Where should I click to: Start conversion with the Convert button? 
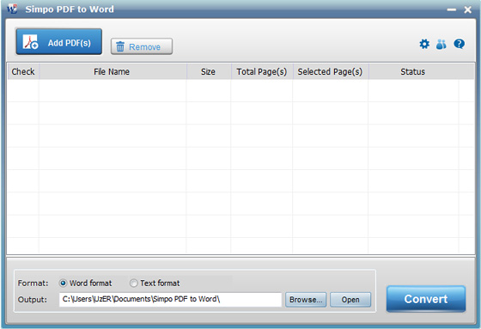coord(426,299)
